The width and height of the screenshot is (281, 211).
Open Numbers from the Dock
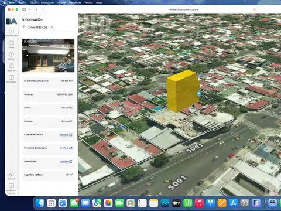188,203
